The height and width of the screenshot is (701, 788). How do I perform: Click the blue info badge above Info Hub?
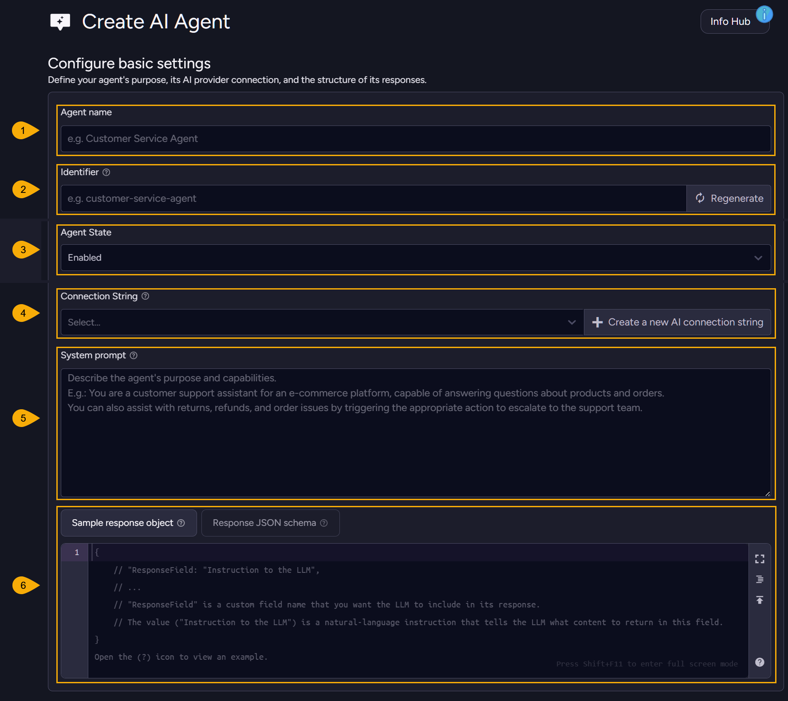point(764,15)
